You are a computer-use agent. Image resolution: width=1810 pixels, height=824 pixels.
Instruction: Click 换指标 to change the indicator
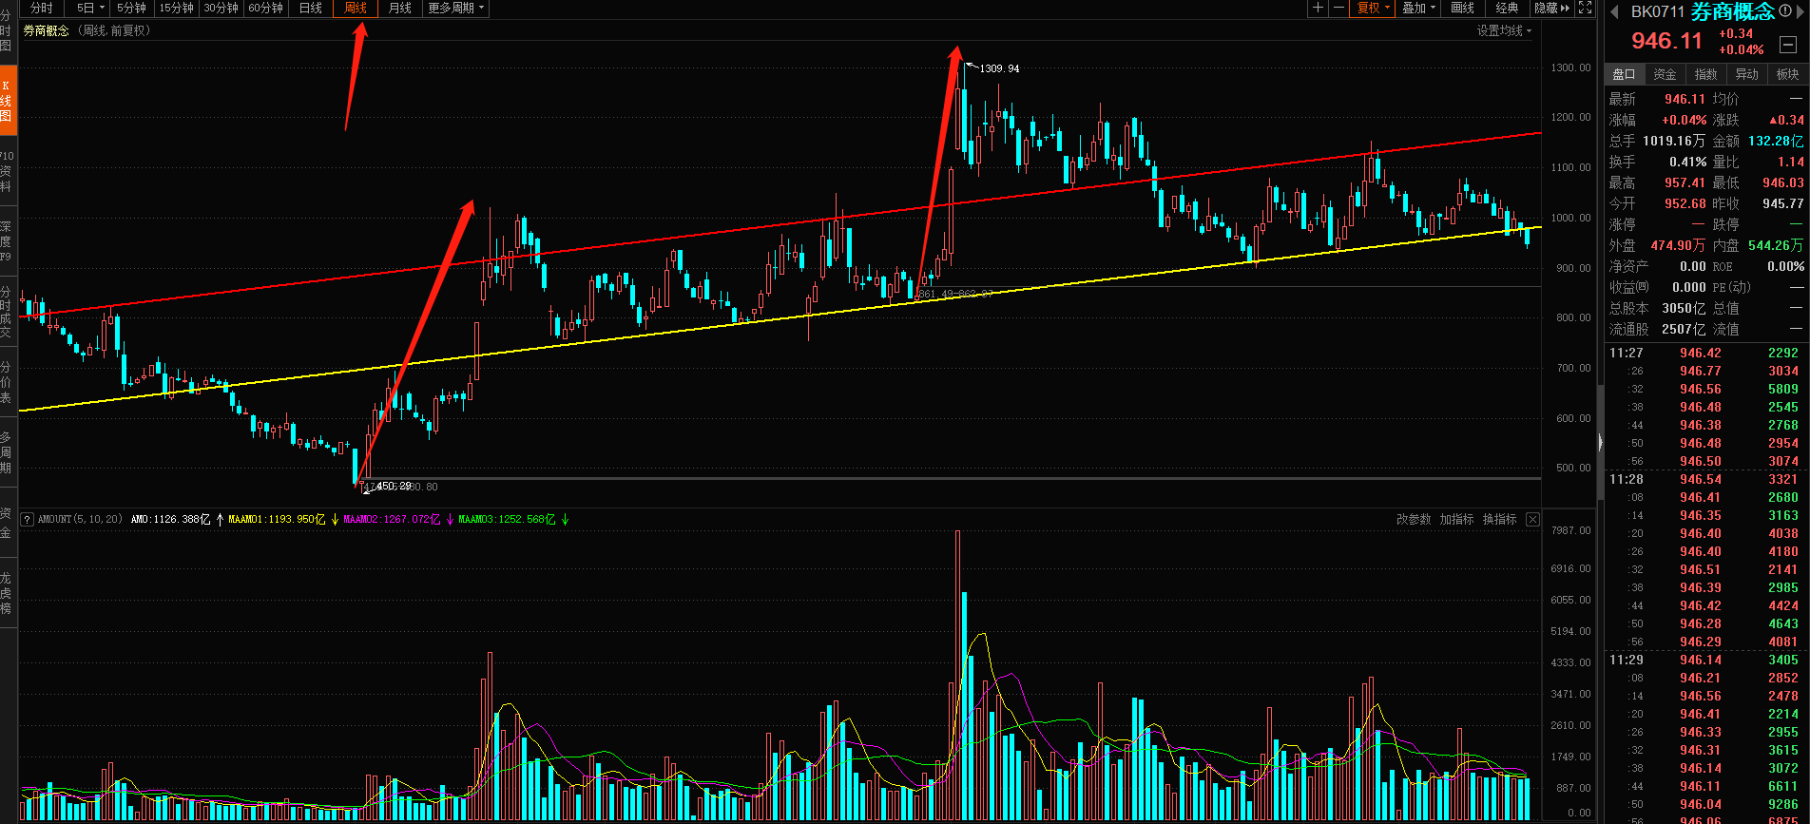[1500, 519]
